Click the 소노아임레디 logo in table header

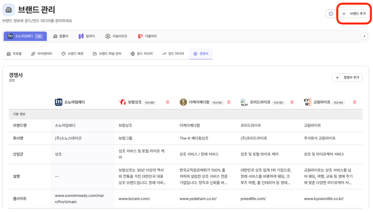click(x=59, y=102)
